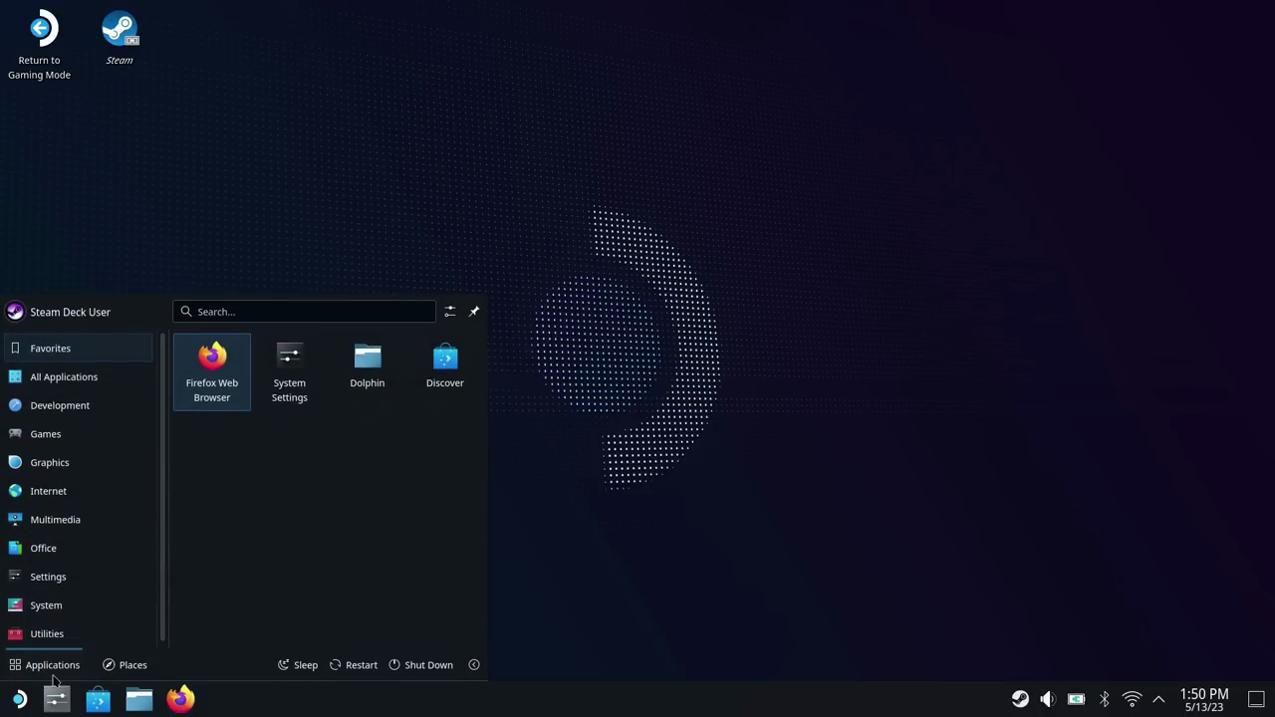Switch to the Applications tab

[44, 665]
